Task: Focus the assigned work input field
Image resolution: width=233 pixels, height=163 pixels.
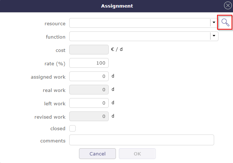Action: click(89, 76)
